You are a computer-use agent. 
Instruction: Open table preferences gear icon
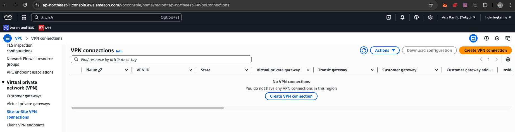click(508, 59)
